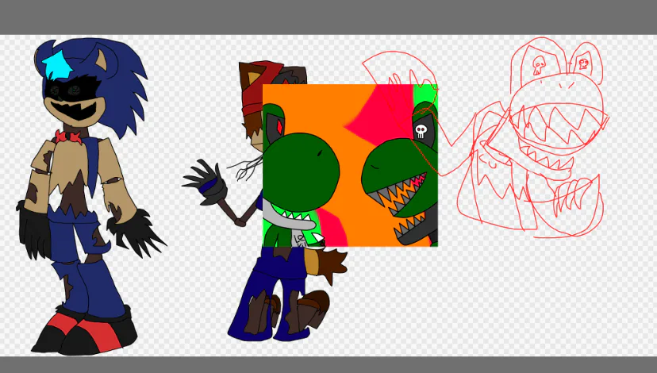Select the orange square dinosaur image
Image resolution: width=657 pixels, height=373 pixels.
point(350,166)
